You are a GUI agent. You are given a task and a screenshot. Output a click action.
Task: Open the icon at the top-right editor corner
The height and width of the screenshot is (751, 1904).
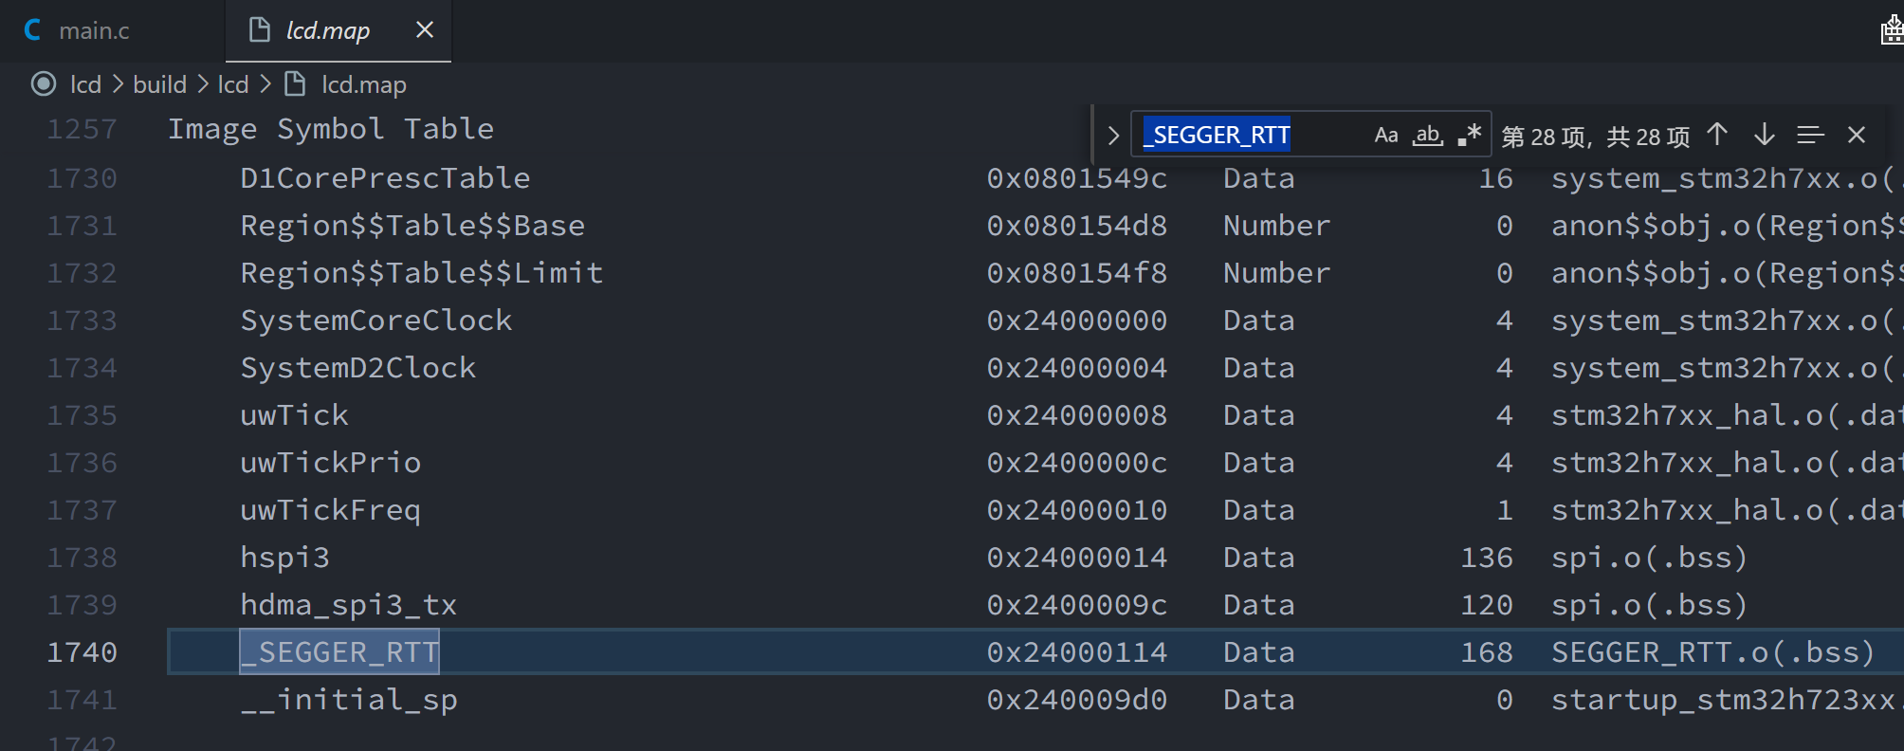(x=1892, y=30)
